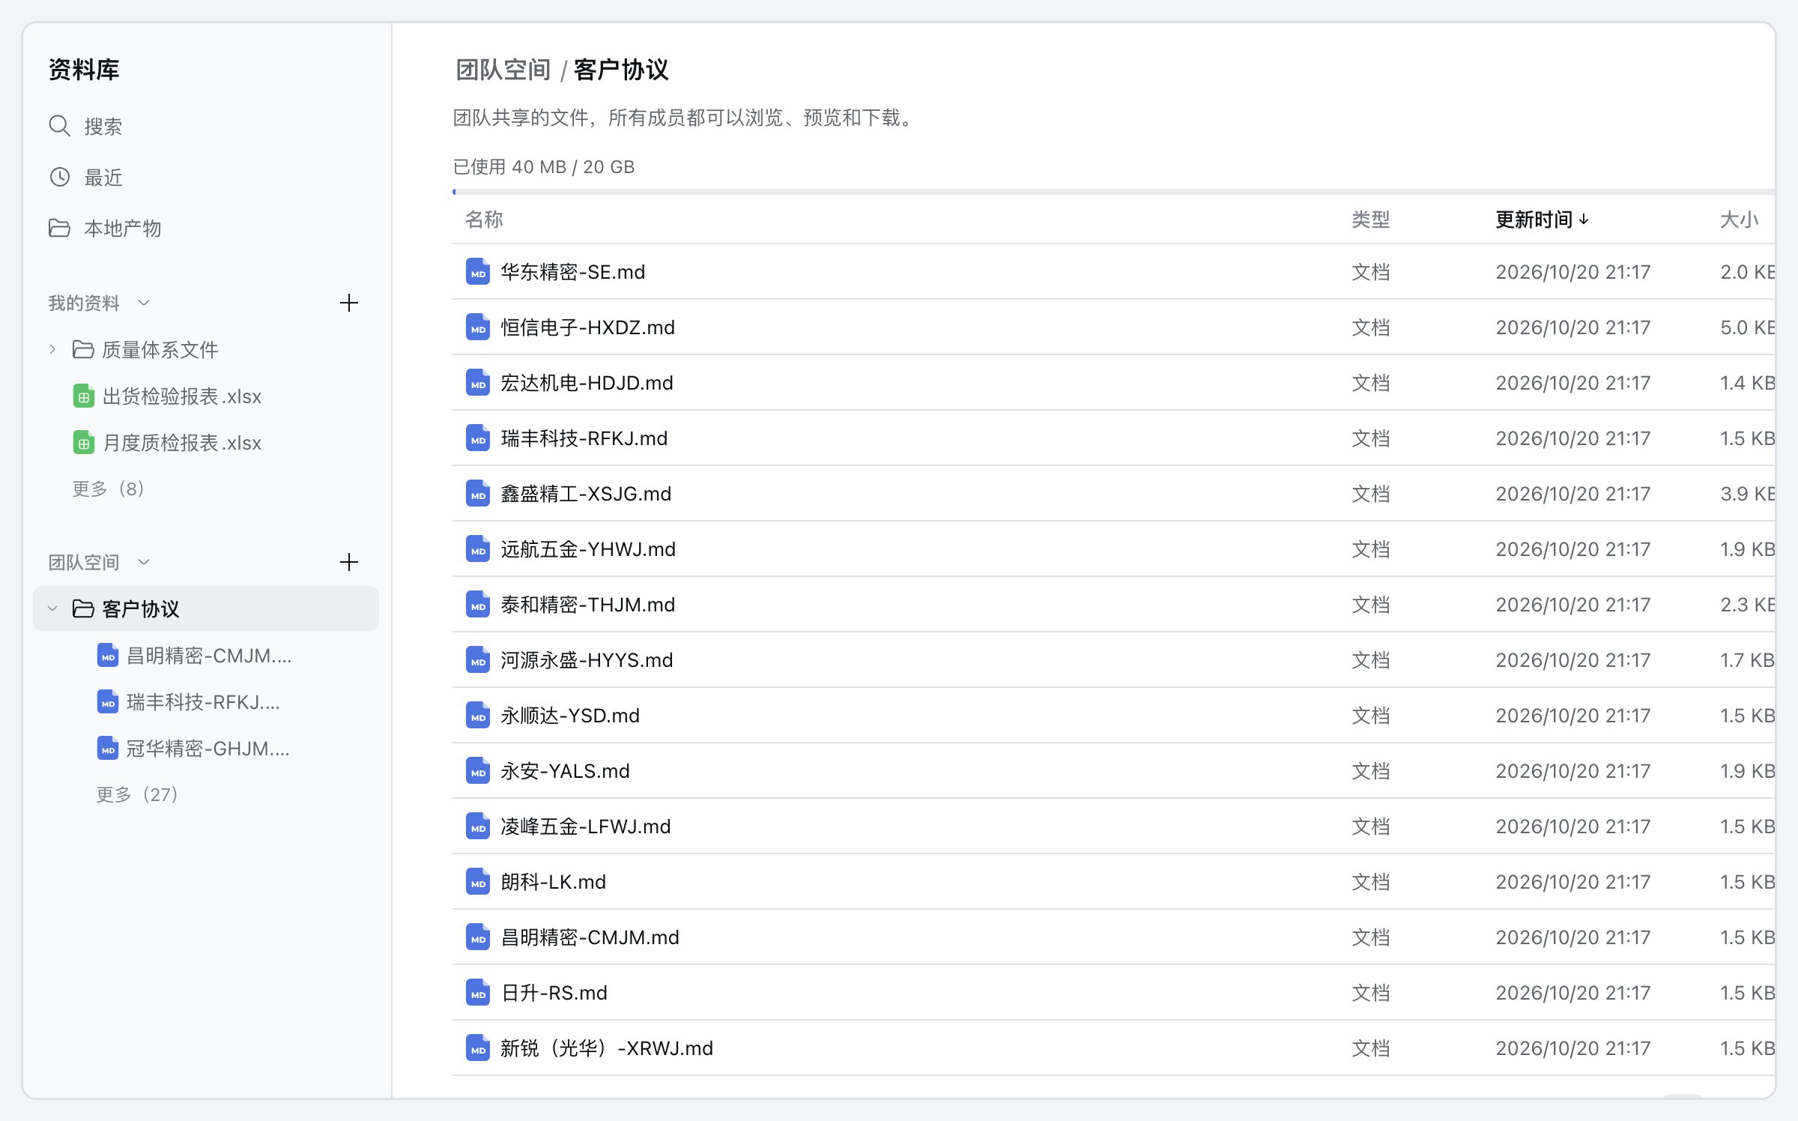Click the folder icon for 本地产物
The height and width of the screenshot is (1121, 1798).
[x=60, y=228]
